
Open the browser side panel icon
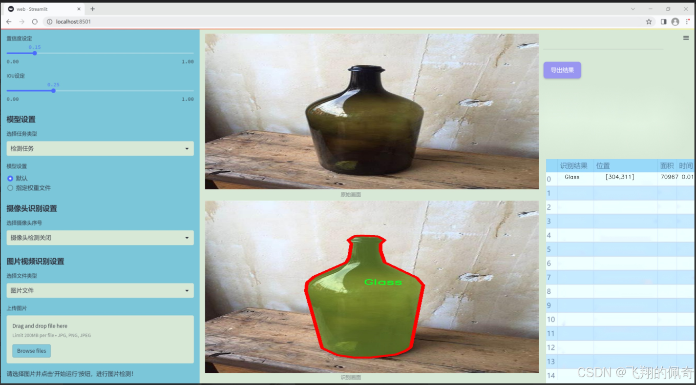point(663,21)
